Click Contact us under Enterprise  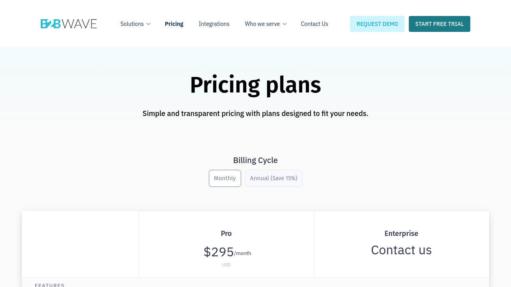[401, 250]
